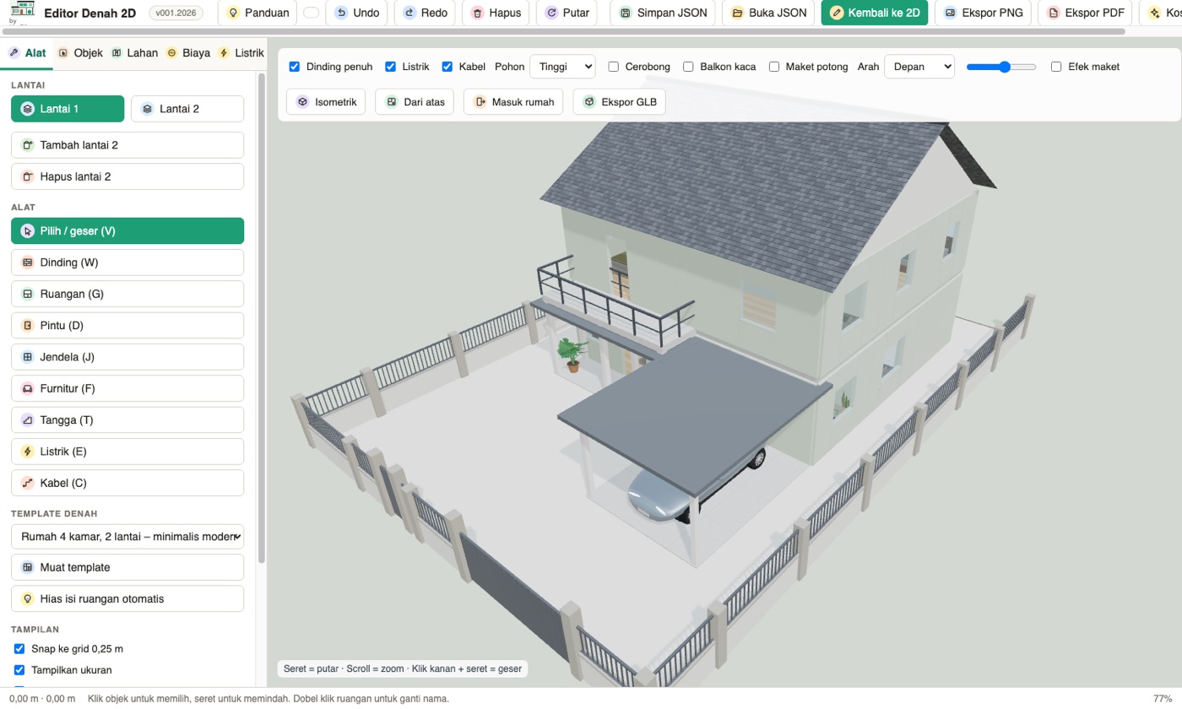Switch to the Lahan tab
The image size is (1182, 709).
tap(134, 53)
